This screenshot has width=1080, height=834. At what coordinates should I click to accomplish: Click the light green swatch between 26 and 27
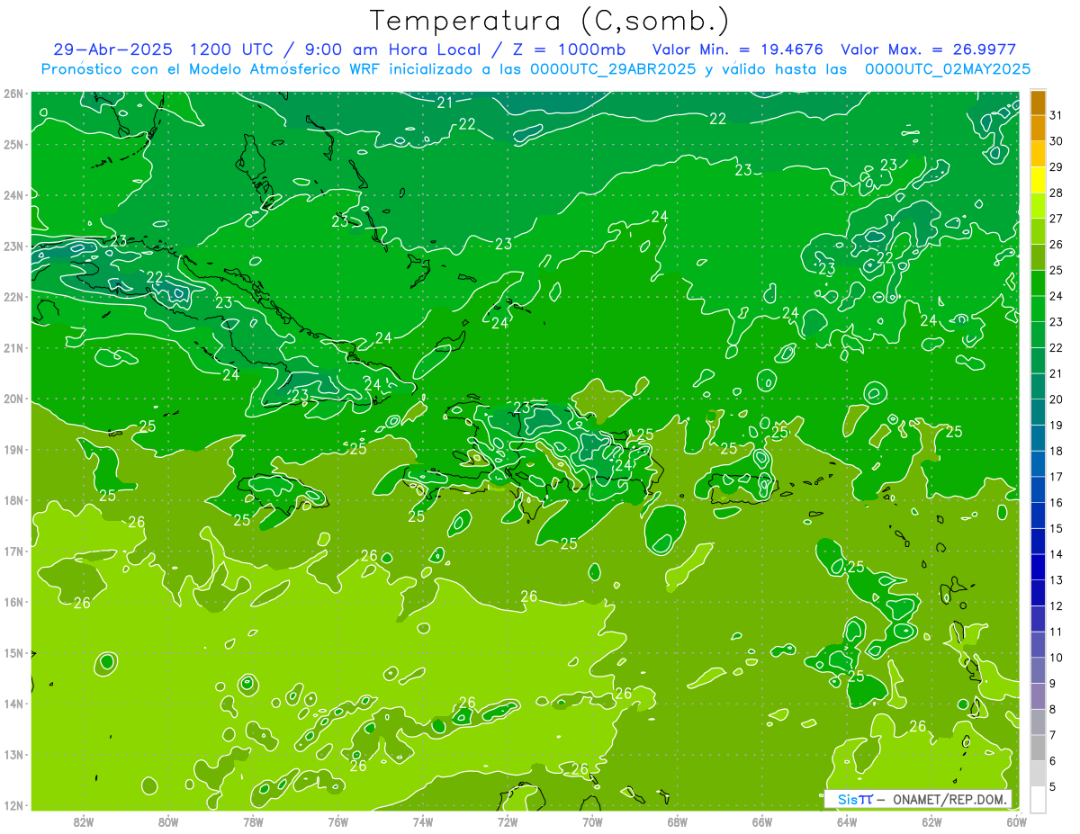[x=1038, y=231]
